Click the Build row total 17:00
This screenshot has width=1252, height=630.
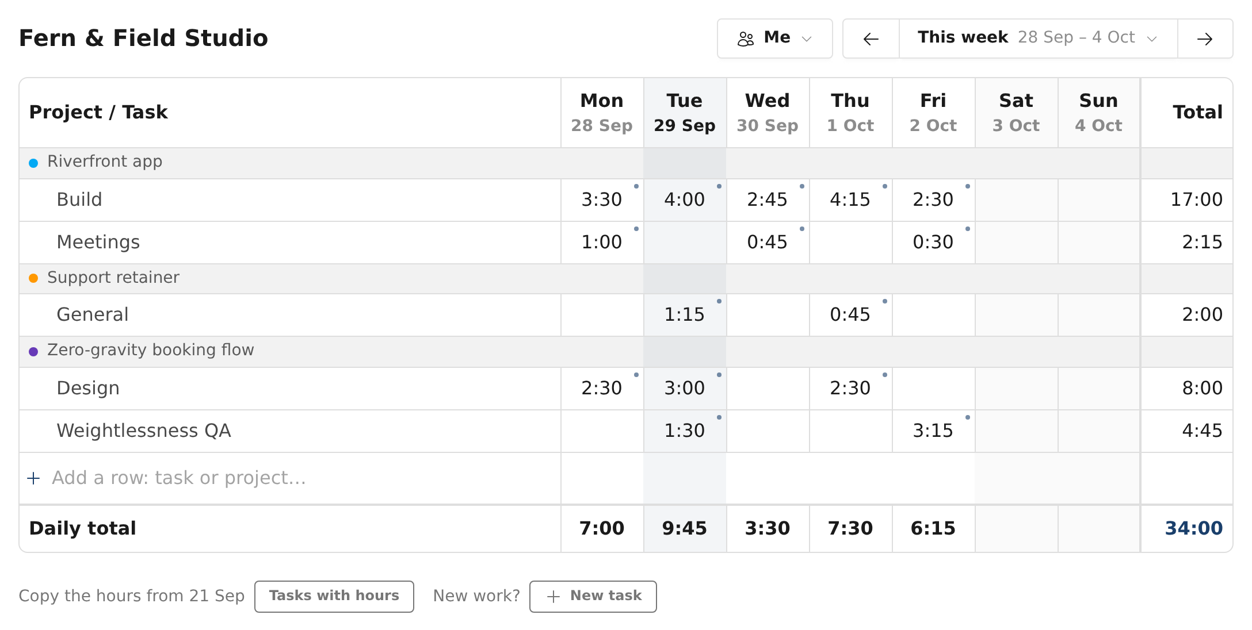tap(1197, 200)
